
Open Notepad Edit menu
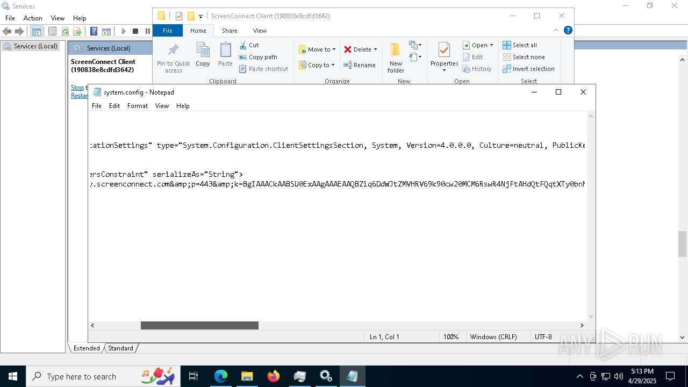(x=114, y=106)
